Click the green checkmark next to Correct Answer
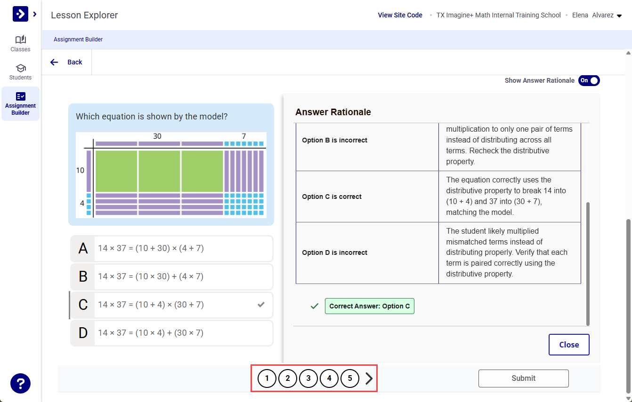 click(314, 306)
